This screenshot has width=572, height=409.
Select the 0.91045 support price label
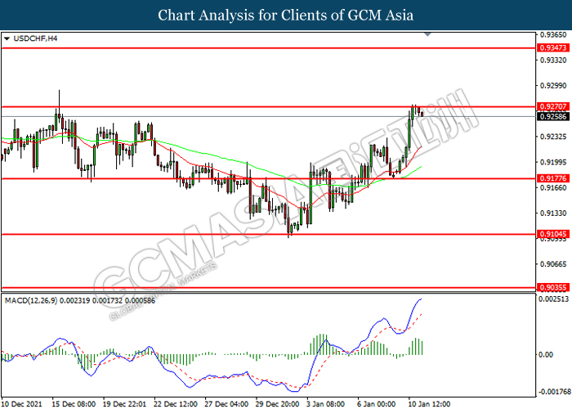point(553,234)
